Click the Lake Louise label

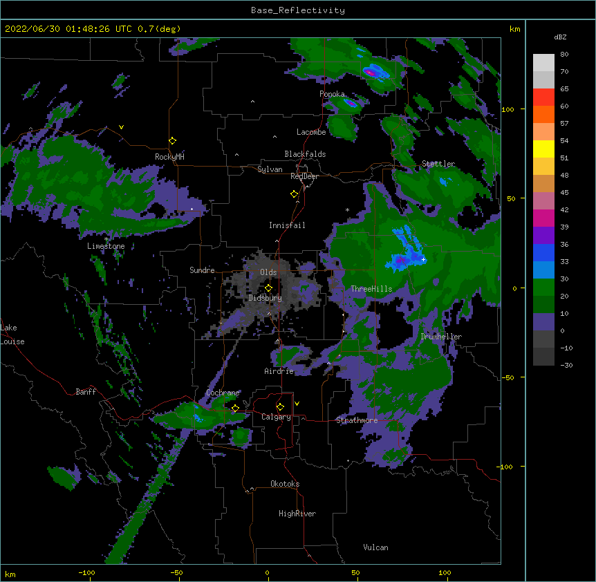click(x=12, y=335)
